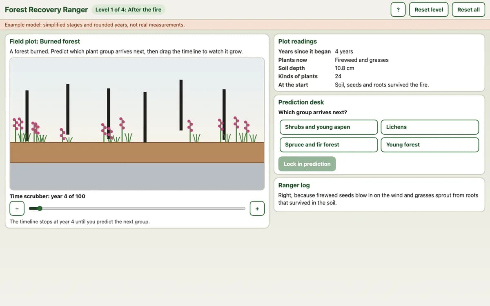The height and width of the screenshot is (306, 490).
Task: Click the Ranger log heading
Action: coord(294,185)
